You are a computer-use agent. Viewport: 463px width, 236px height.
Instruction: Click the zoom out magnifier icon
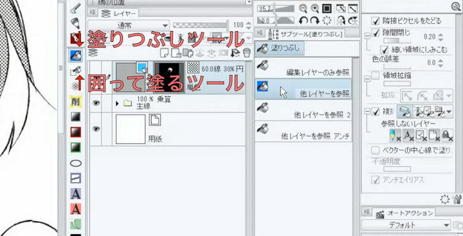pyautogui.click(x=303, y=8)
